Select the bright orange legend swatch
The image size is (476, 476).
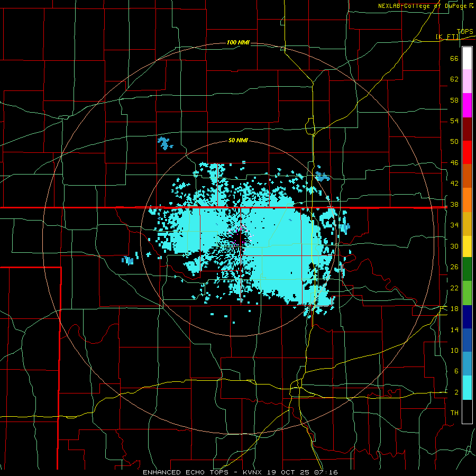(467, 199)
